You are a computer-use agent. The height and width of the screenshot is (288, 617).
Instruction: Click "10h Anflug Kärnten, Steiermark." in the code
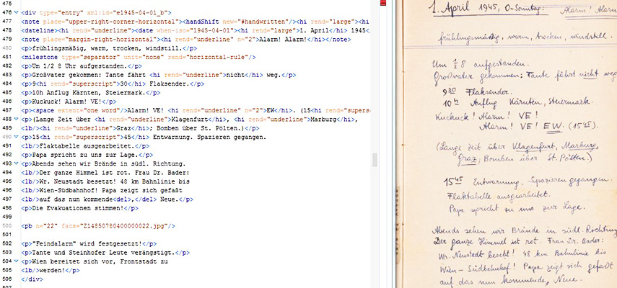88,93
